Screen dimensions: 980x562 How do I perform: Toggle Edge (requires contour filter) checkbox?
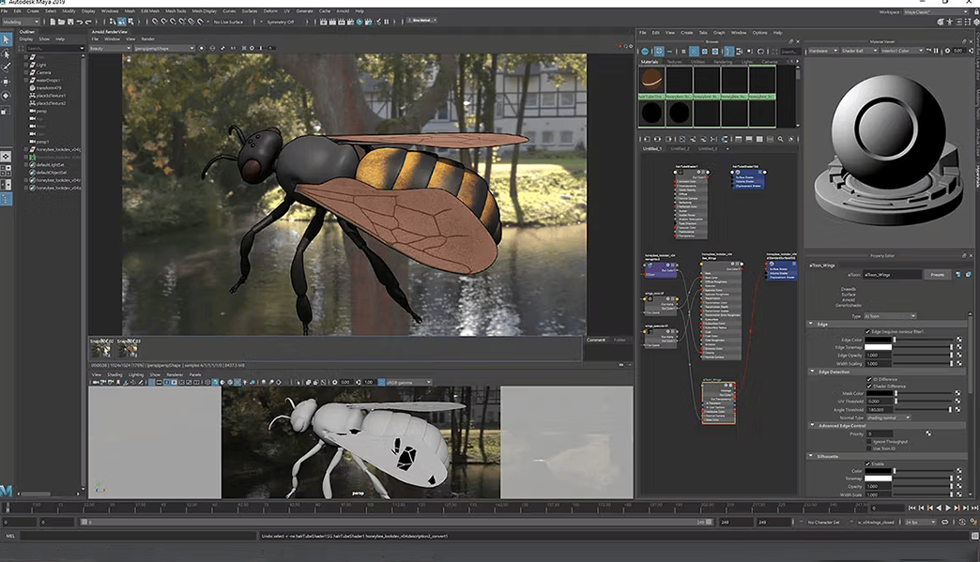pos(867,331)
